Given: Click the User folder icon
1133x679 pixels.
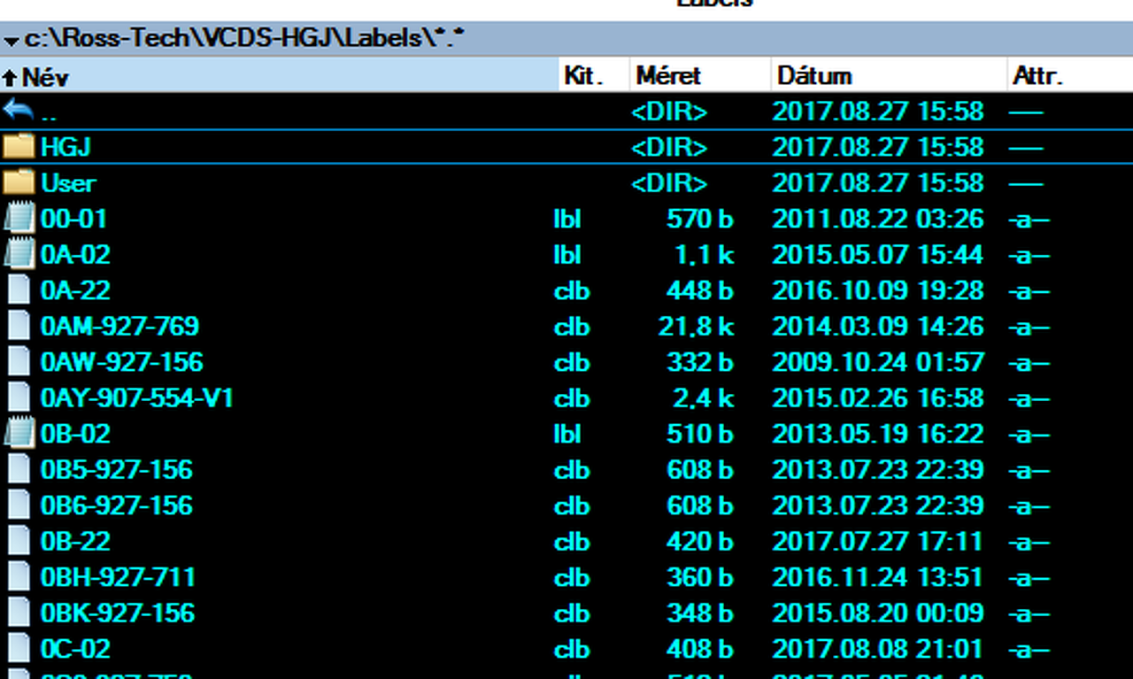Looking at the screenshot, I should point(18,182).
